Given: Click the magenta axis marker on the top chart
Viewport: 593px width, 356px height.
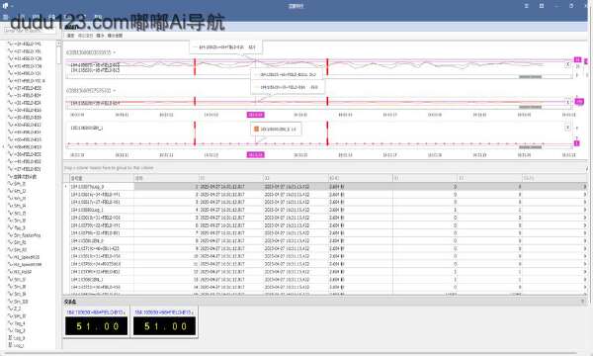Looking at the screenshot, I should (577, 59).
